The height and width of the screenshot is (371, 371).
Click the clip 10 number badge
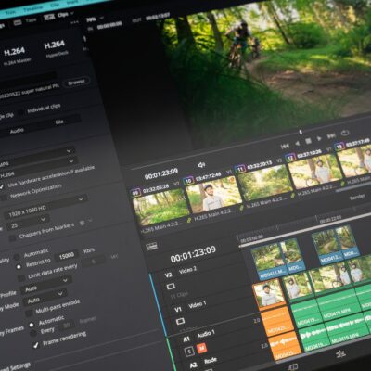(x=188, y=180)
